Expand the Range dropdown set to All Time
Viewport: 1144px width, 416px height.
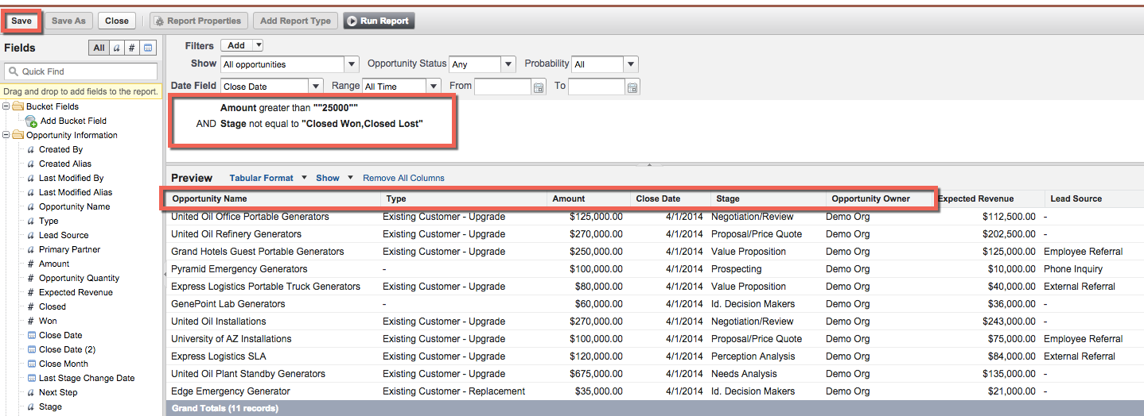pos(434,87)
